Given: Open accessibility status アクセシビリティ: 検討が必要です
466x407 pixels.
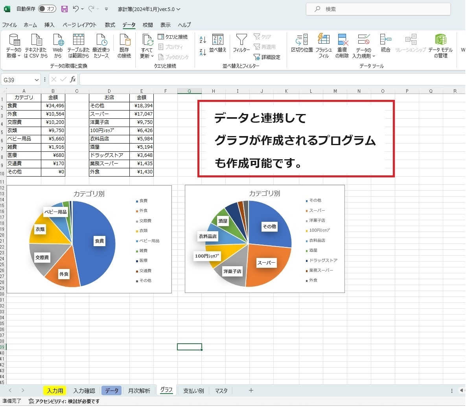Looking at the screenshot, I should coord(64,401).
